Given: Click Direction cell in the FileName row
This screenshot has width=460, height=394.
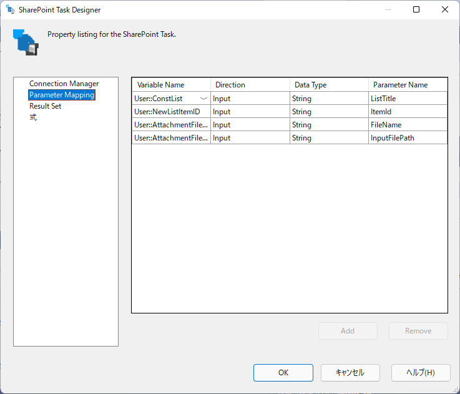Looking at the screenshot, I should tap(250, 125).
